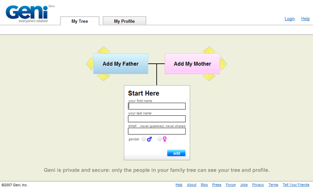Click the yellow down arrow below Add My Mother
Viewport: 313px width, 196px height.
click(x=209, y=77)
